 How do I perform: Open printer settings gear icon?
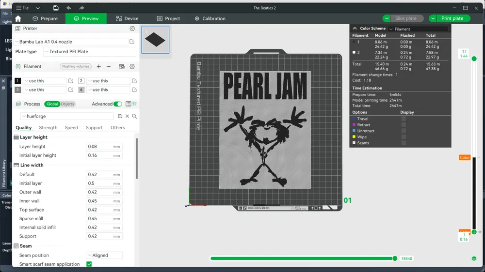[x=132, y=29]
